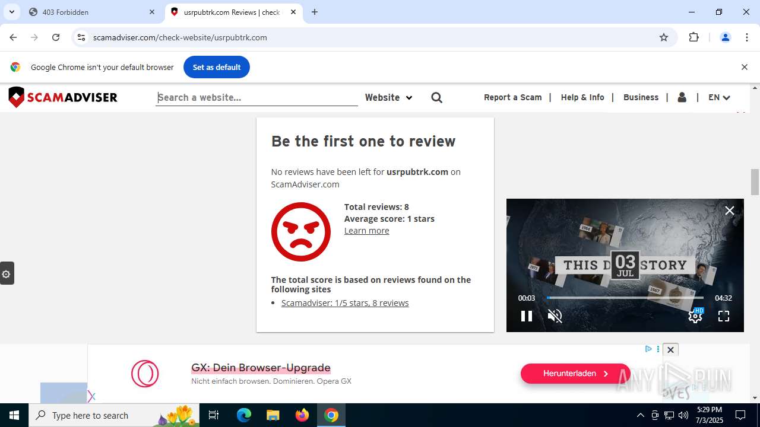Open the GX: Dein Browser-Upgrade ad headline
The width and height of the screenshot is (760, 427).
click(x=261, y=368)
